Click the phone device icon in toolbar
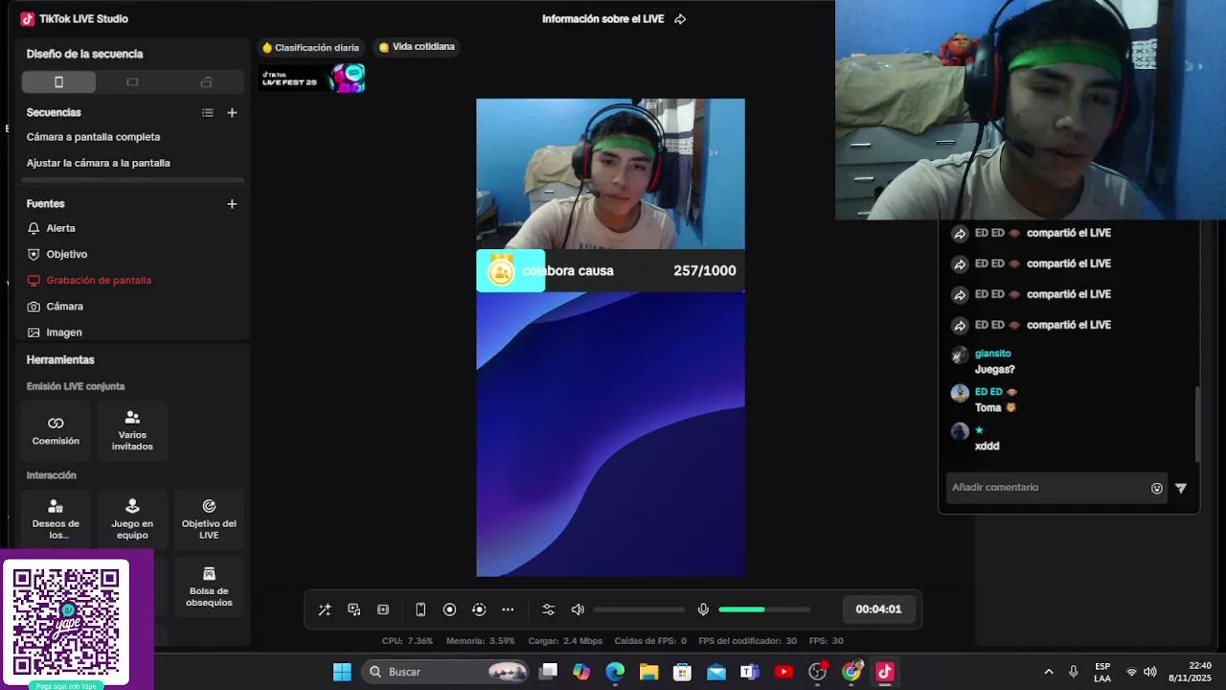The width and height of the screenshot is (1226, 690). 420,609
